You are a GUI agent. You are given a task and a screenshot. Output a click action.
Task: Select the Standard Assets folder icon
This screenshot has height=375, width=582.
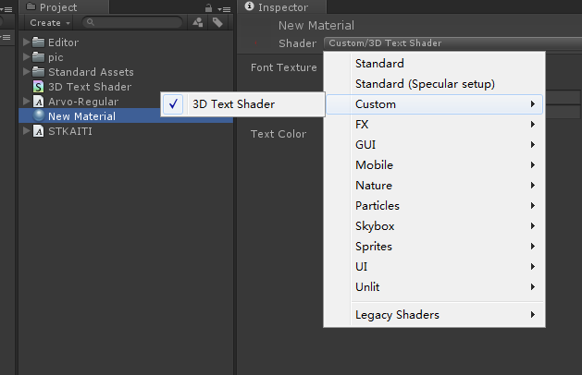click(38, 71)
